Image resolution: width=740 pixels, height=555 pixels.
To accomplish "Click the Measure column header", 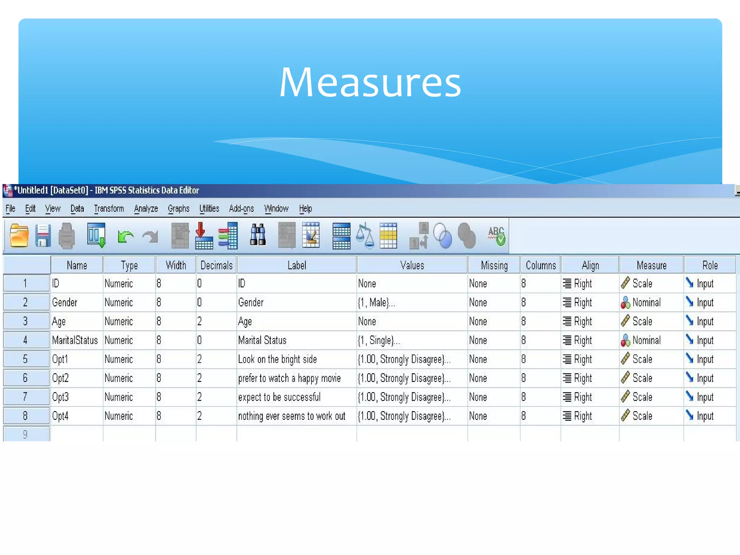I will pyautogui.click(x=651, y=265).
